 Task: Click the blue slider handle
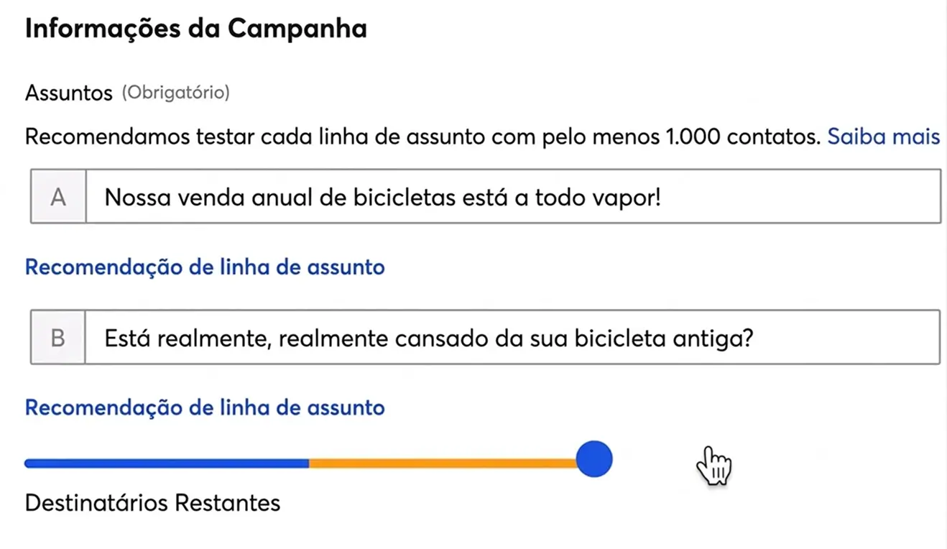tap(593, 458)
